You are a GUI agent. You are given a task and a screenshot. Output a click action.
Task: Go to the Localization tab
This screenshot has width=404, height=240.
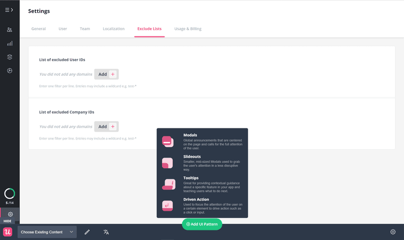[x=114, y=29]
